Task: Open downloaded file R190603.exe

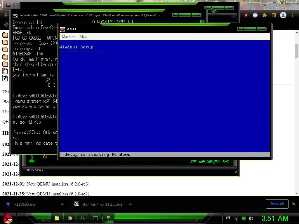Action: tap(25, 204)
